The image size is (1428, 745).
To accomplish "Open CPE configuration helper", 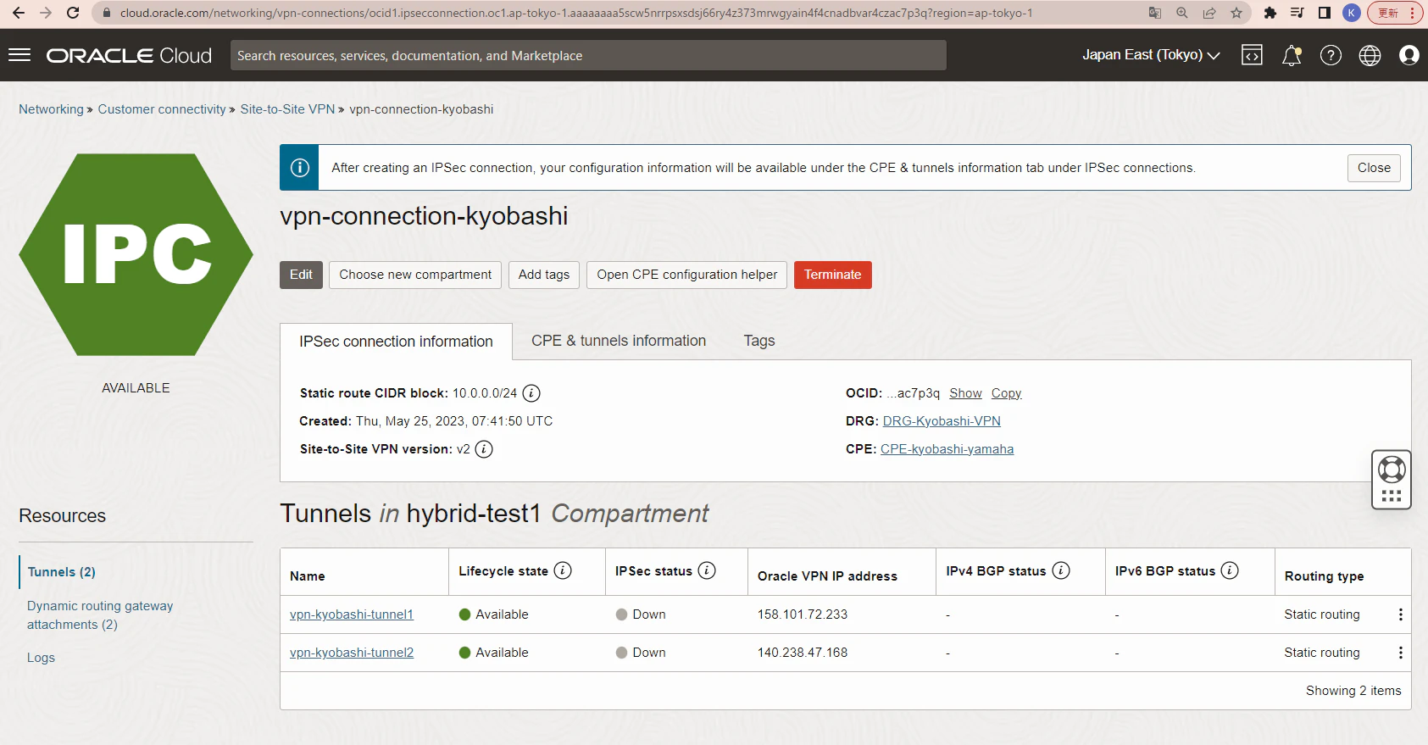I will [x=687, y=275].
